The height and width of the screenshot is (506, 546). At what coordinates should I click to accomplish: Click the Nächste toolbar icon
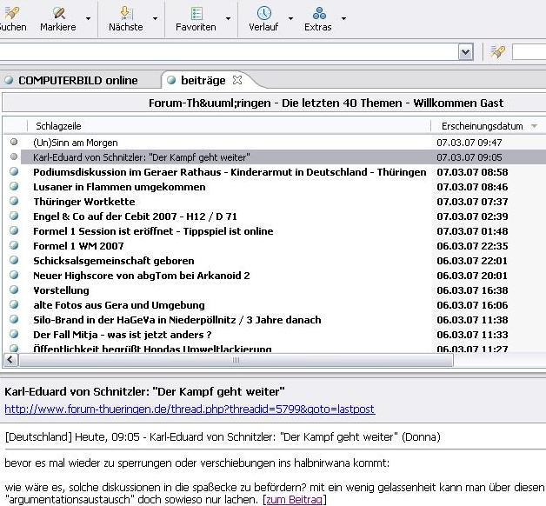point(126,13)
